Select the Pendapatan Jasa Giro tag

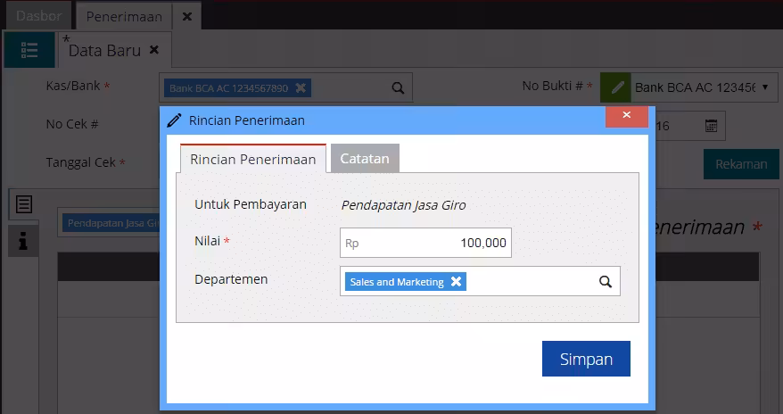click(x=111, y=223)
